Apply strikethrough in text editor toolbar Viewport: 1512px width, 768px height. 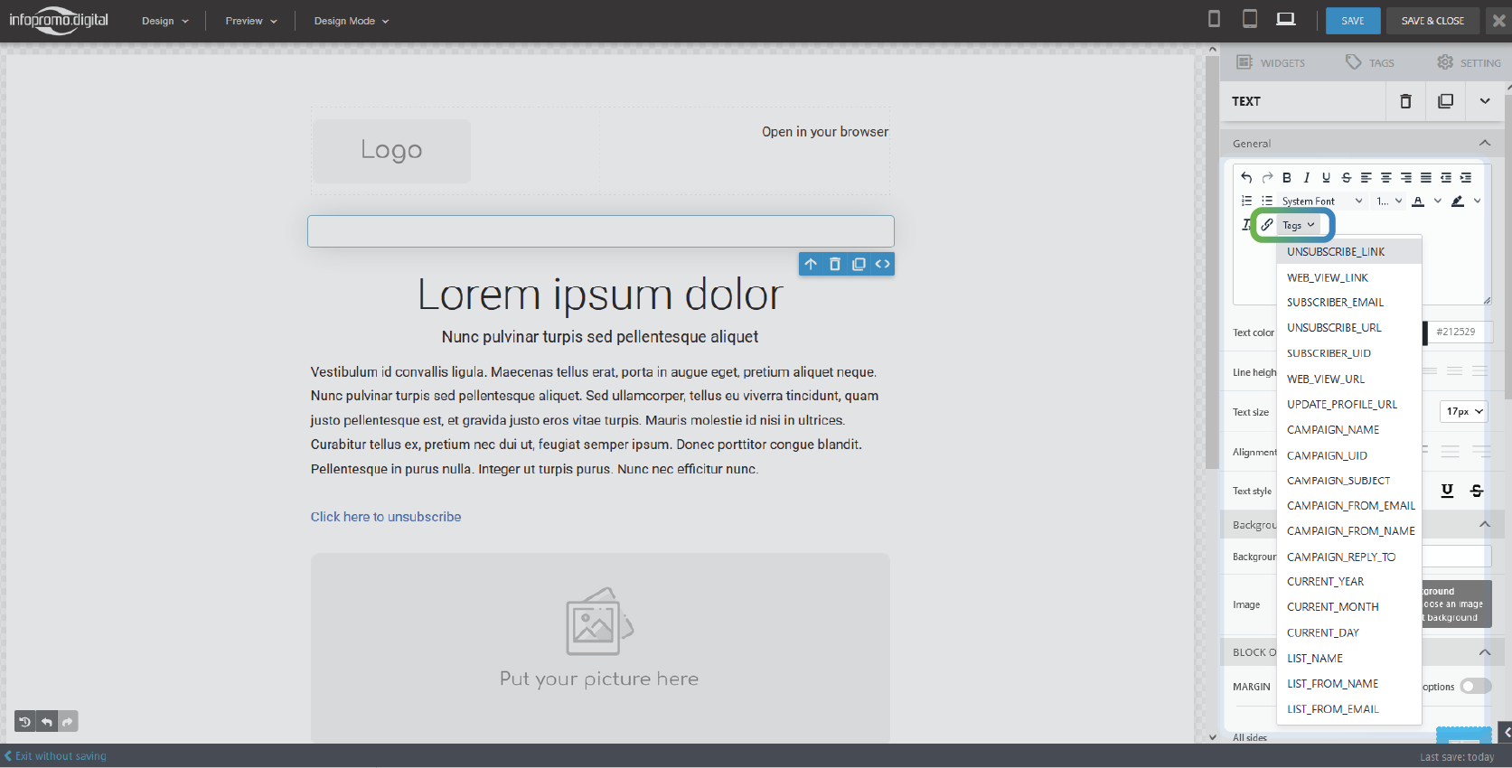pos(1346,177)
